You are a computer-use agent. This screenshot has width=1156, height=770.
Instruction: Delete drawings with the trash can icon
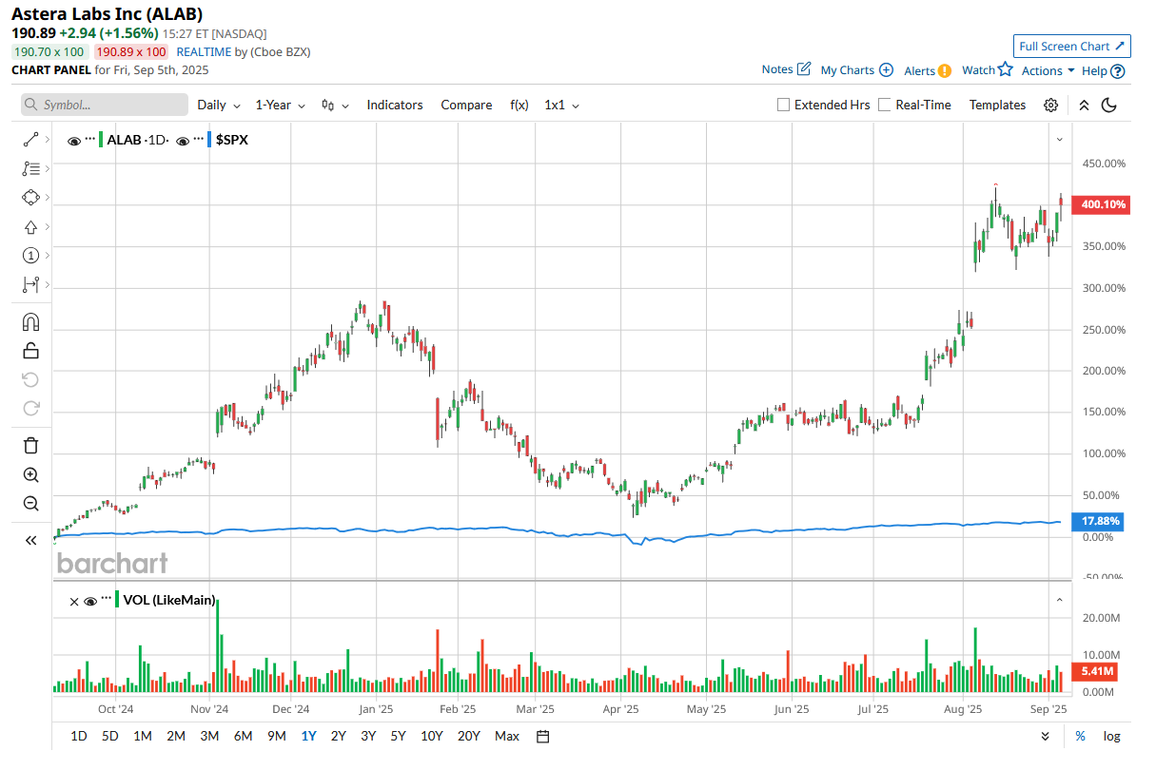[x=30, y=446]
